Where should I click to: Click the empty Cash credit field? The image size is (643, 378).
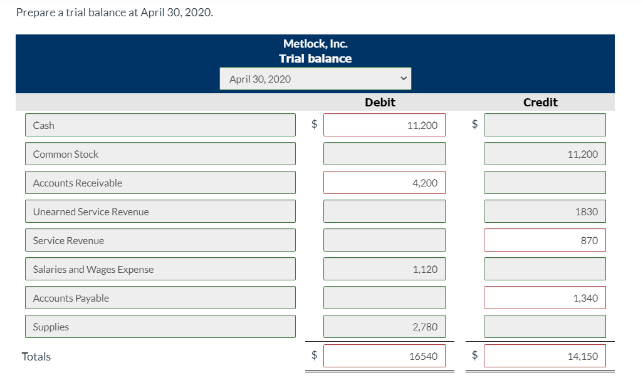pyautogui.click(x=545, y=125)
